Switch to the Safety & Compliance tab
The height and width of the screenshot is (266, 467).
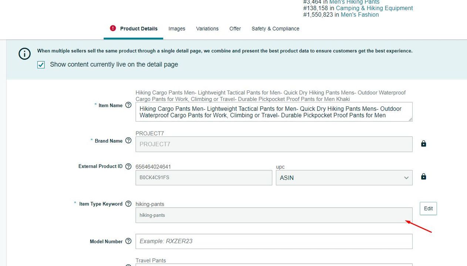tap(275, 28)
